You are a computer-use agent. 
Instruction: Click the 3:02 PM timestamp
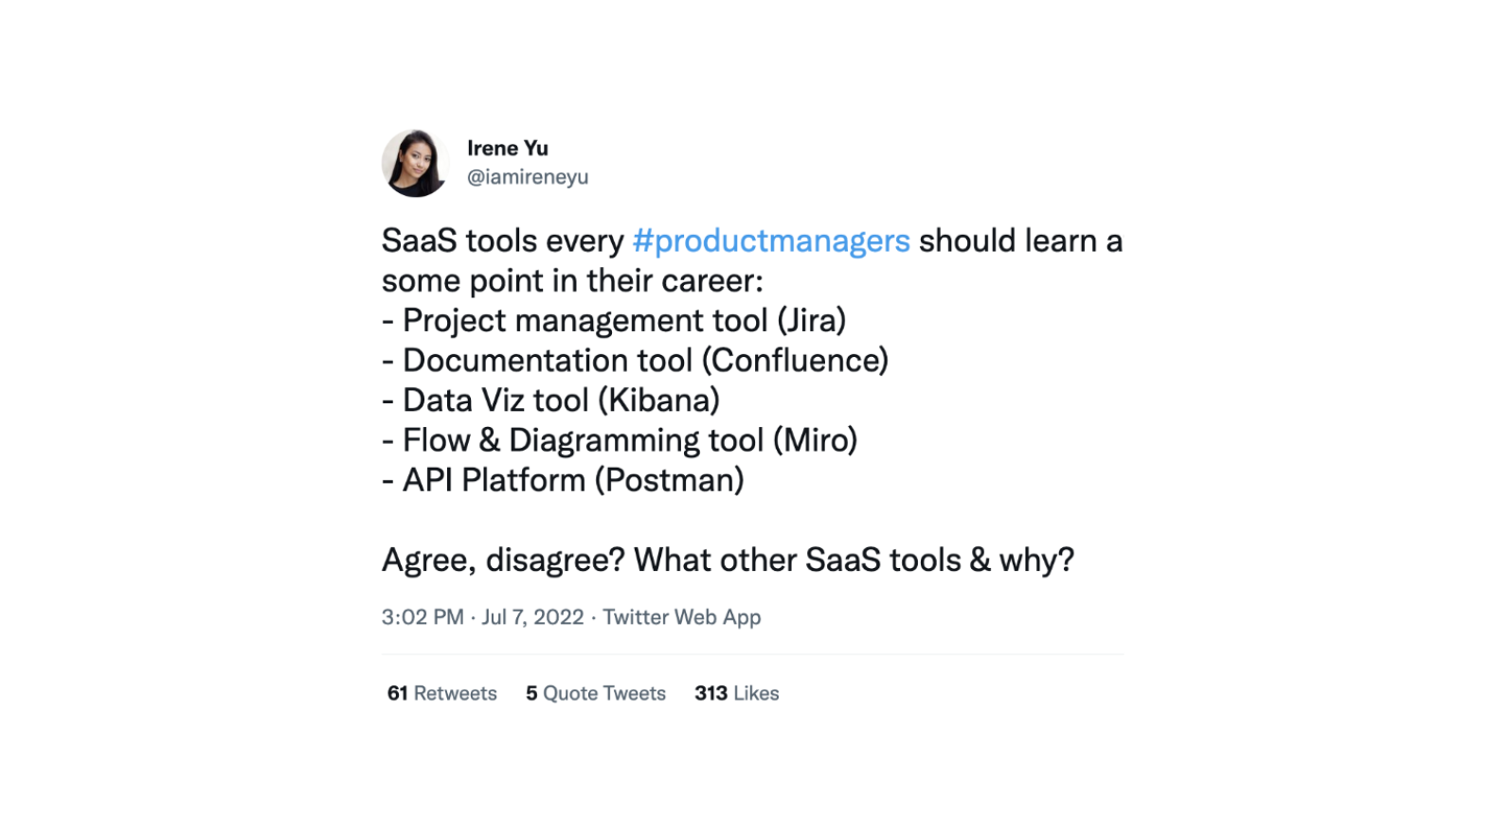tap(423, 617)
